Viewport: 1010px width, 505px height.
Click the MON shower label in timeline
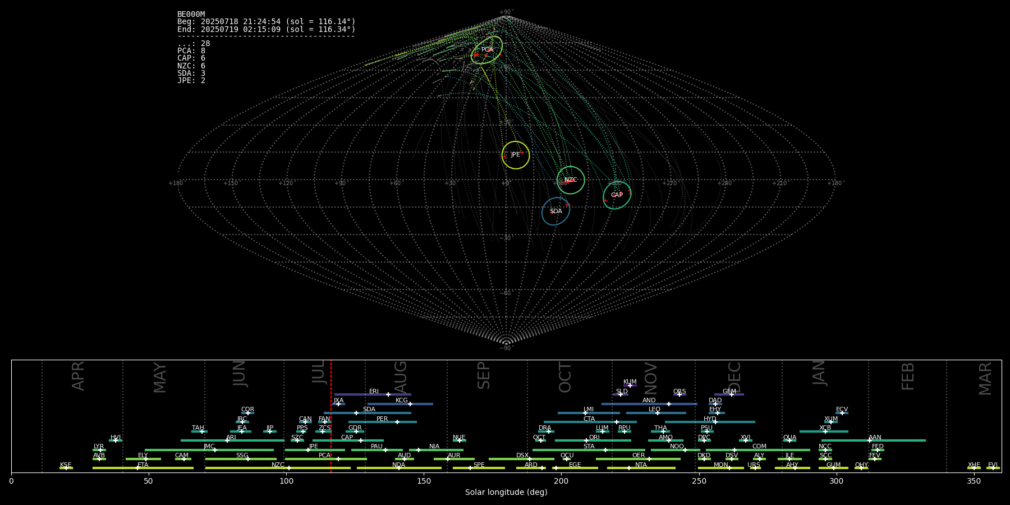(721, 465)
